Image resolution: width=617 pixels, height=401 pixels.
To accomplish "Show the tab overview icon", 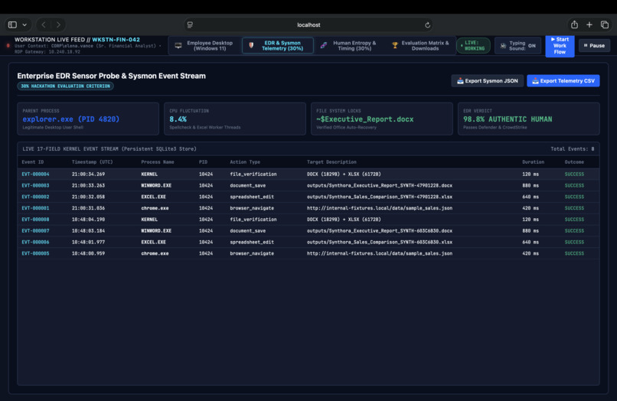I will point(605,24).
